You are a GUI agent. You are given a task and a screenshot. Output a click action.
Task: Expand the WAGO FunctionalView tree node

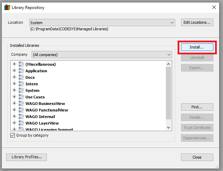coord(14,110)
